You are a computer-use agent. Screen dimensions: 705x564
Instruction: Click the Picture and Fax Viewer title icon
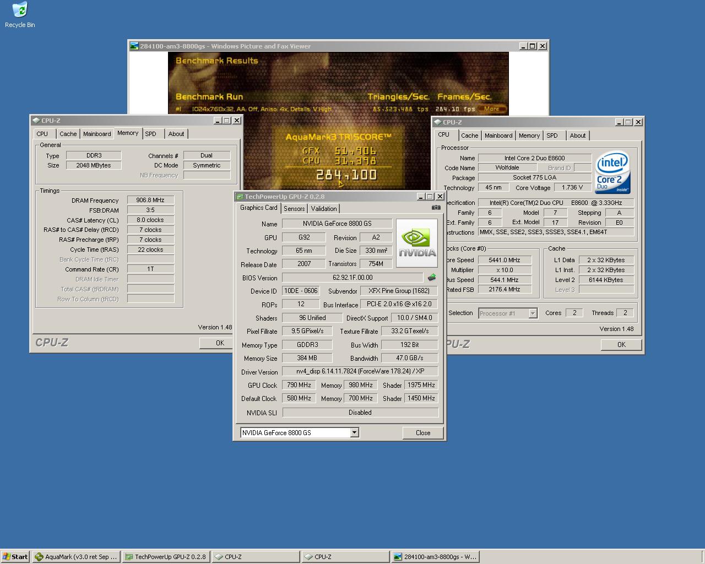[x=134, y=46]
